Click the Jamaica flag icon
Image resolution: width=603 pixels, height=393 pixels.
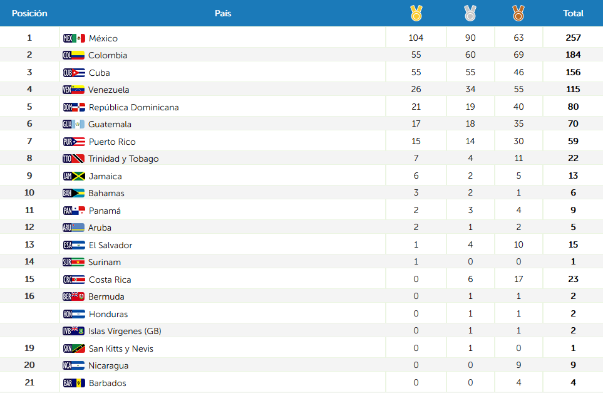click(x=74, y=176)
